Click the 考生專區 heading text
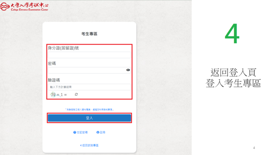 pos(89,34)
